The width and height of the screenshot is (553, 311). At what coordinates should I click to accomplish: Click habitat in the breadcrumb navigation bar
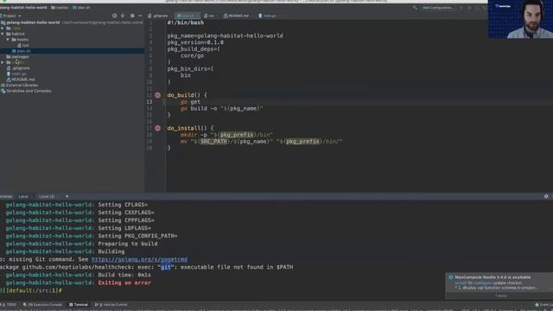[x=60, y=8]
